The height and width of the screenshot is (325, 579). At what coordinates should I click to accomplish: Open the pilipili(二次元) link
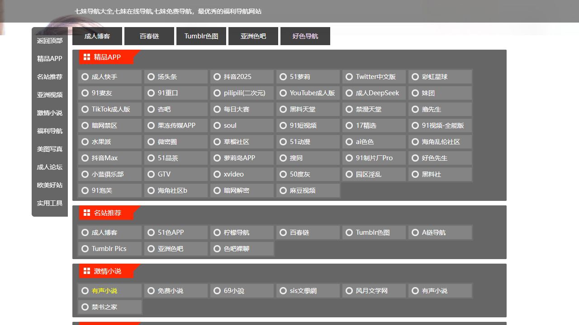point(242,93)
